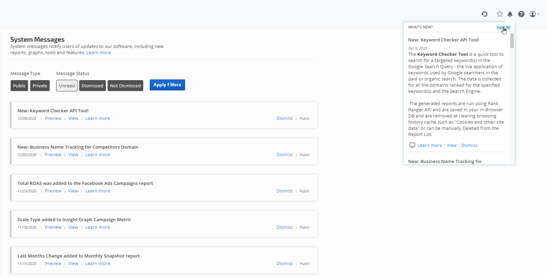Click the refresh icon in top bar

484,14
